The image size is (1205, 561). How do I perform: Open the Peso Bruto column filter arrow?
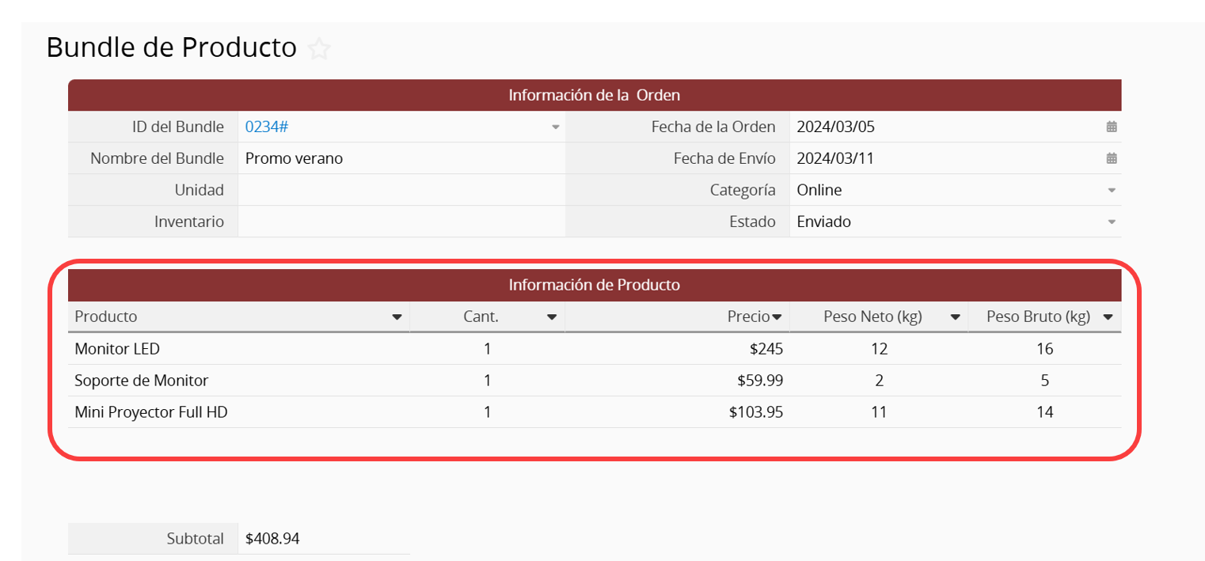(x=1108, y=317)
